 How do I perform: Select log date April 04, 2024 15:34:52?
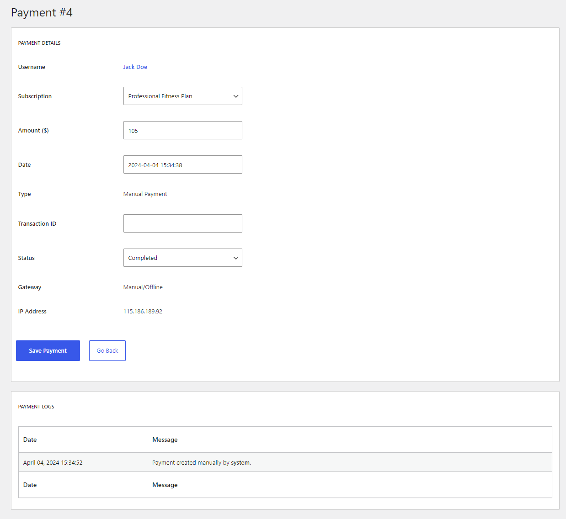[x=53, y=462]
